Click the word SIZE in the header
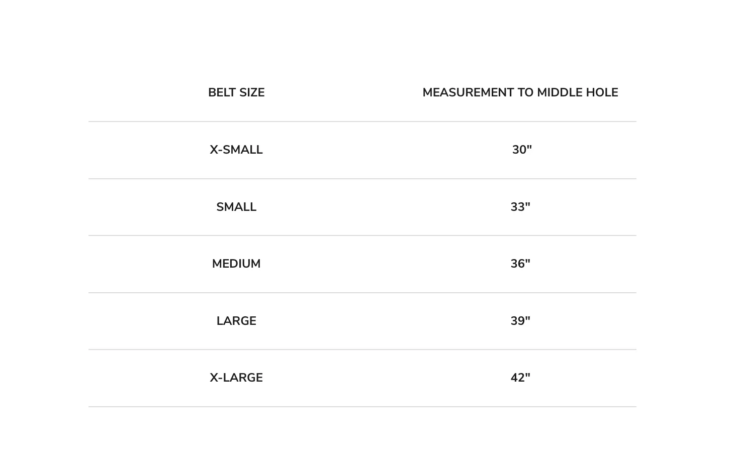Viewport: 734px width, 472px height. click(x=251, y=92)
